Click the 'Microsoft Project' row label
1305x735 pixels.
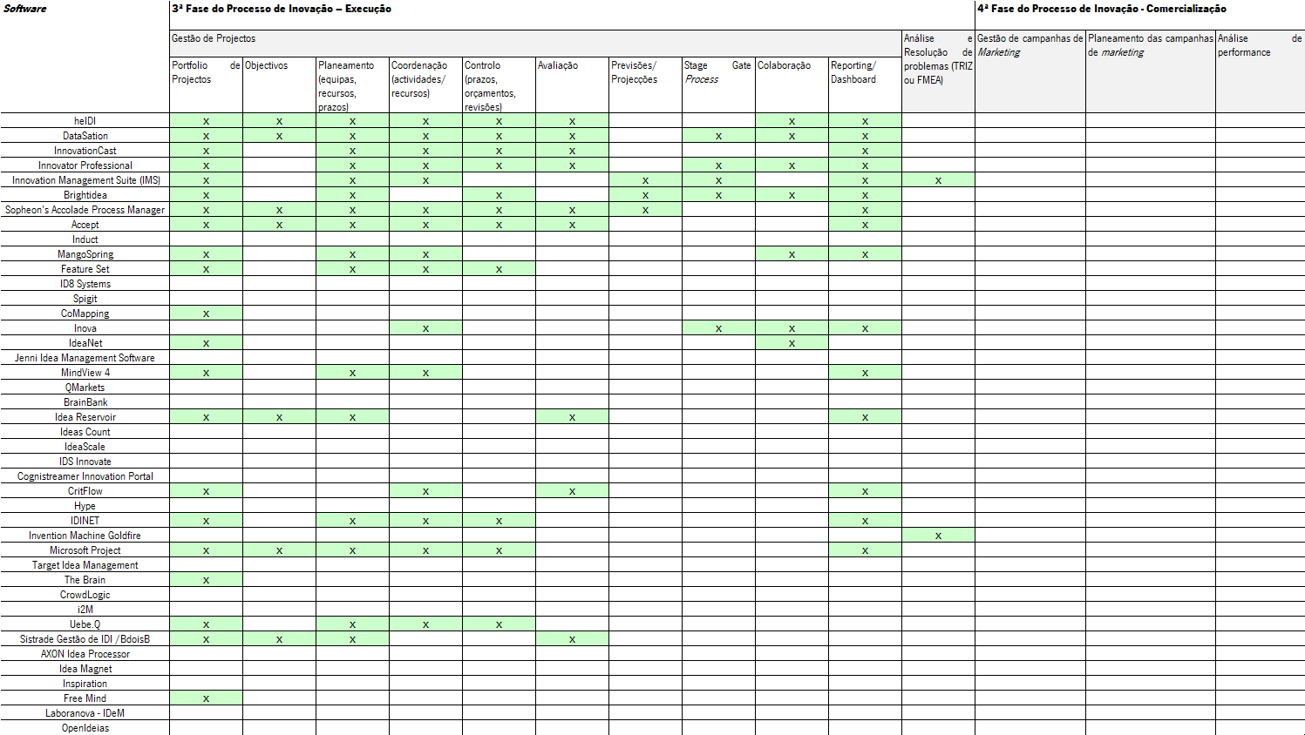click(85, 550)
